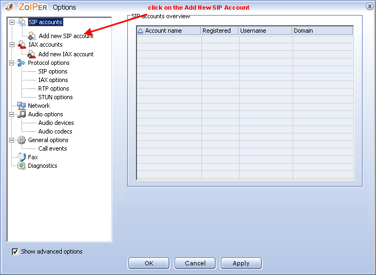Image resolution: width=376 pixels, height=275 pixels.
Task: Click the sort triangle in Account name header
Action: (141, 31)
